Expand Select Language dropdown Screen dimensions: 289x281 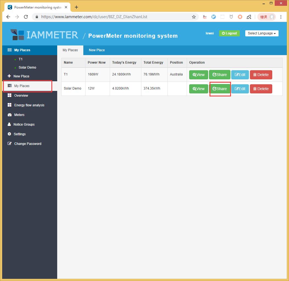[x=262, y=33]
